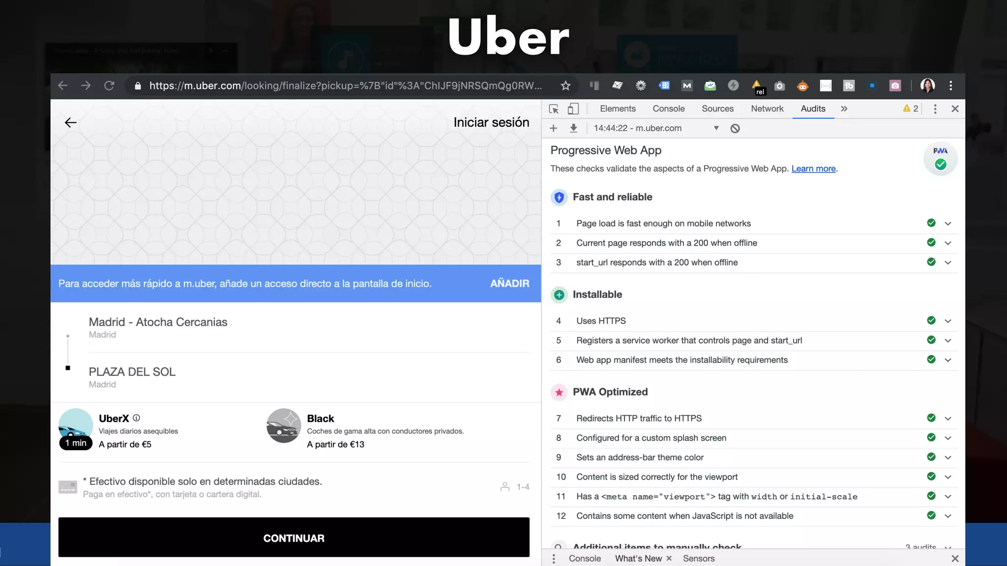1007x566 pixels.
Task: Click the DevTools inspect element picker icon
Action: 554,109
